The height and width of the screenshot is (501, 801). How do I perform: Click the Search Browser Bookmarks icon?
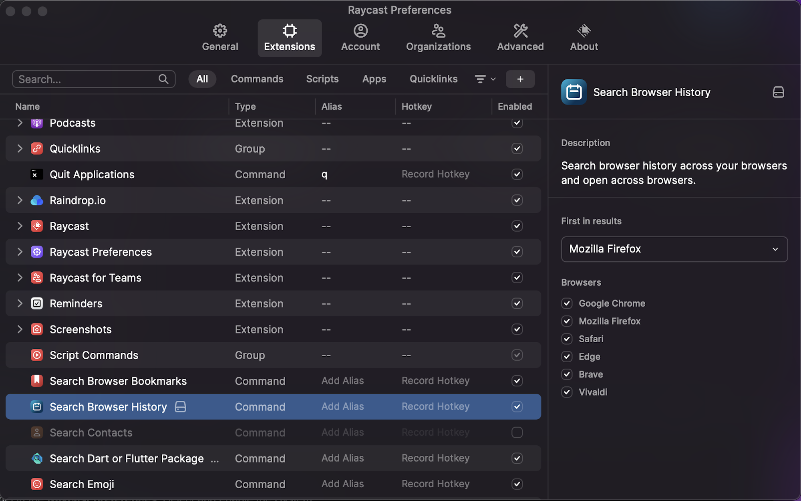click(x=37, y=381)
